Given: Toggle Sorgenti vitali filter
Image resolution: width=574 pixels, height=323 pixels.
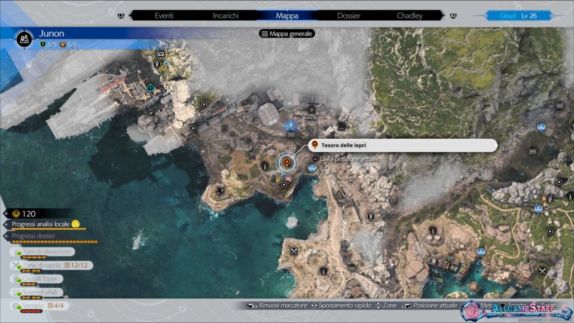Looking at the screenshot, I should pyautogui.click(x=36, y=292).
